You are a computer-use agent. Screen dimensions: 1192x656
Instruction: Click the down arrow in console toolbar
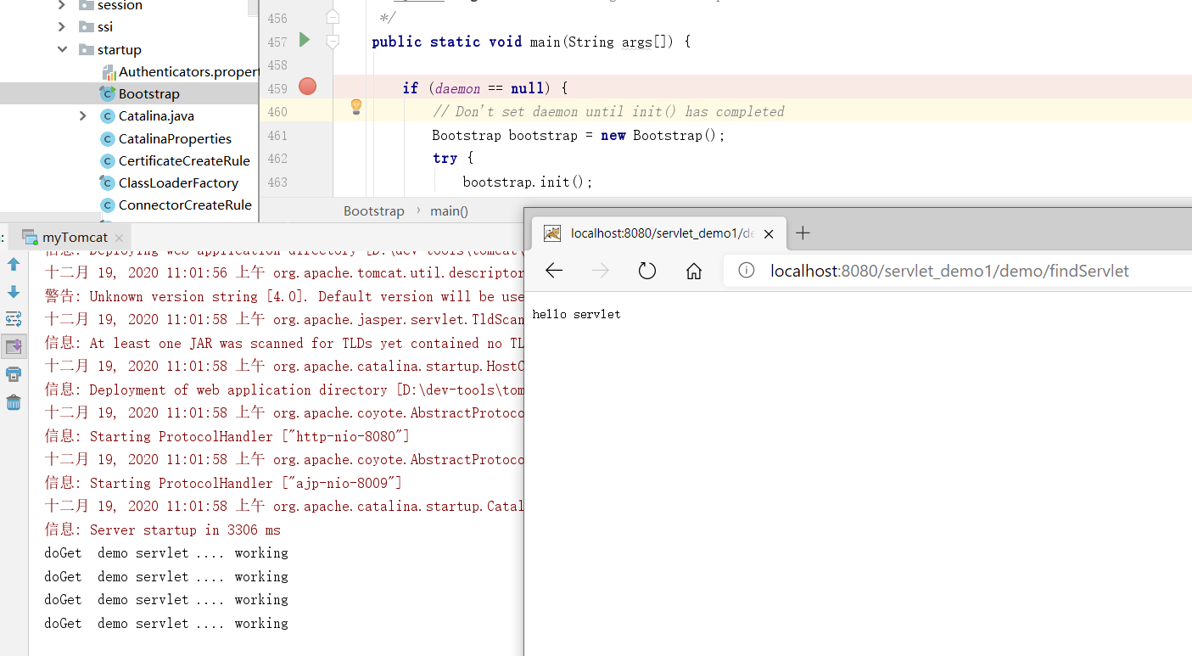tap(14, 292)
